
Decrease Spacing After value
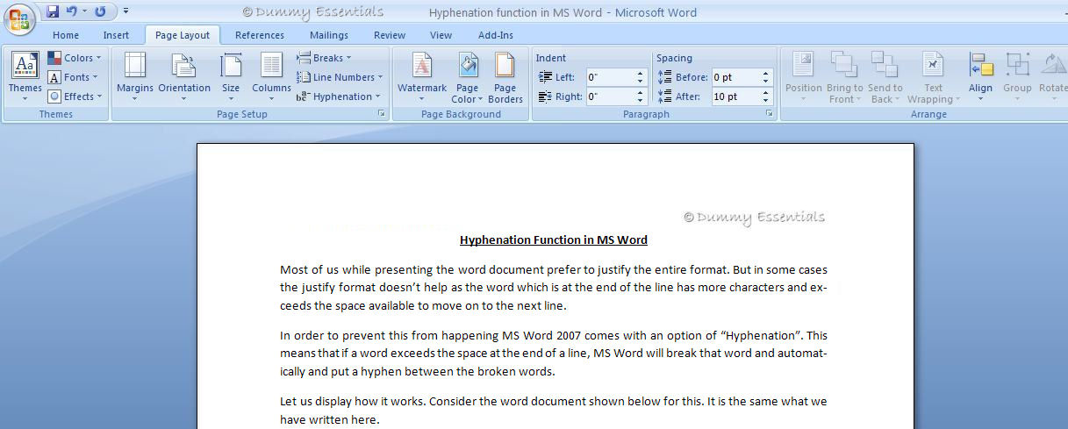point(766,101)
